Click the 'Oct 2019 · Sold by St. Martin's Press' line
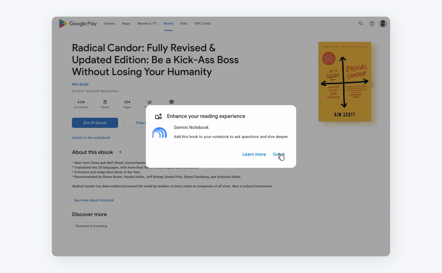 coord(95,91)
